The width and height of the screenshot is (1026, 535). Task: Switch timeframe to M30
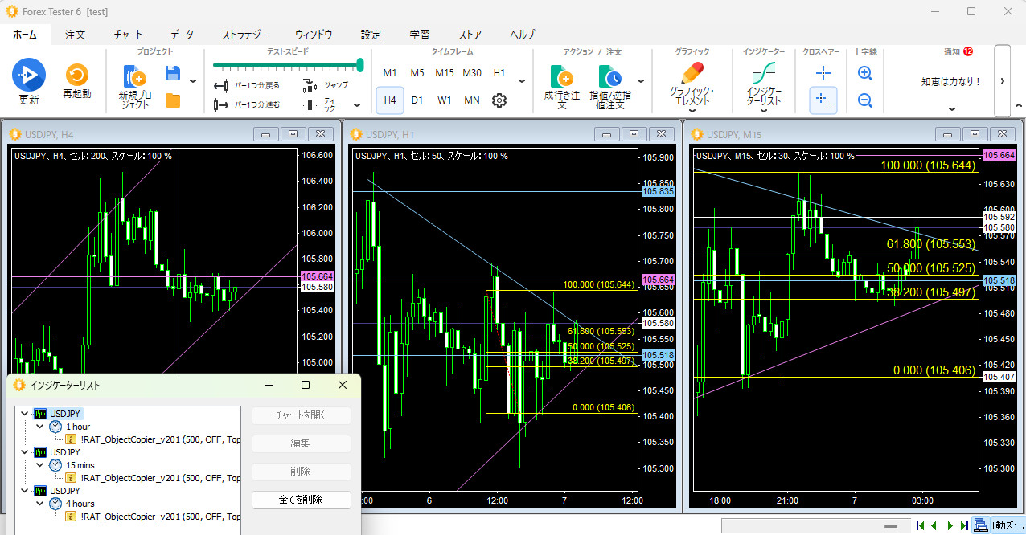click(x=472, y=73)
